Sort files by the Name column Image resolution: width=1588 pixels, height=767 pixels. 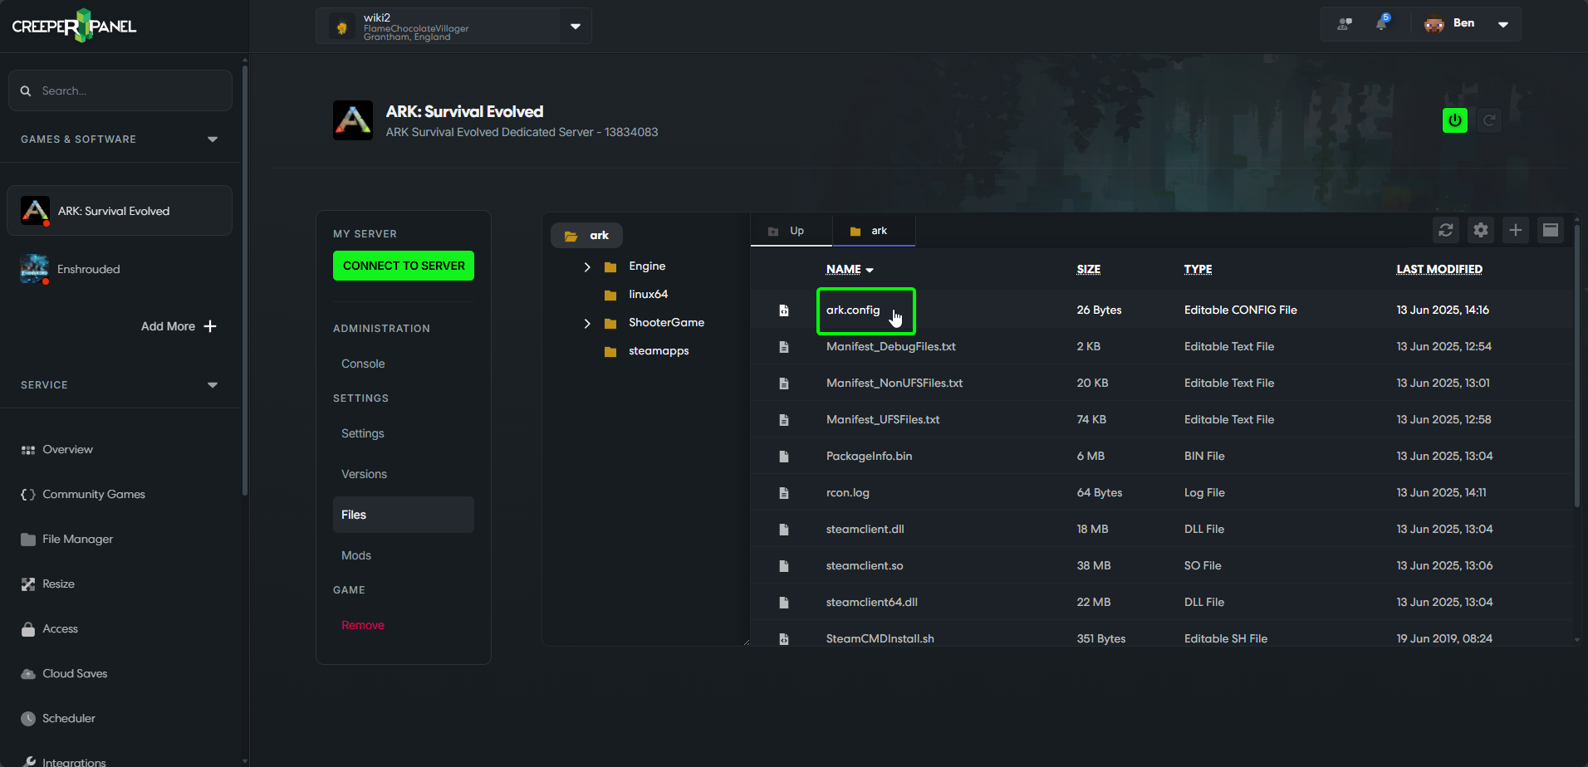click(x=850, y=269)
